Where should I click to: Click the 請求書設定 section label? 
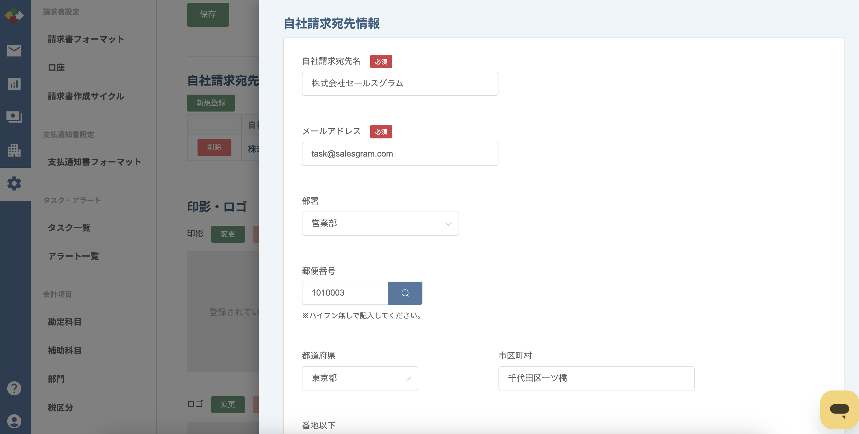pos(61,12)
